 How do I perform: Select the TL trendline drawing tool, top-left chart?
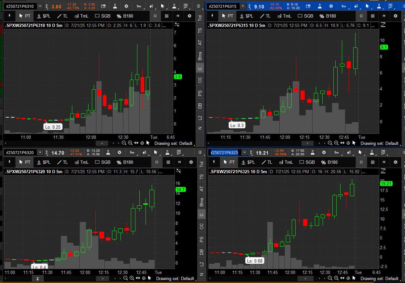click(x=63, y=16)
